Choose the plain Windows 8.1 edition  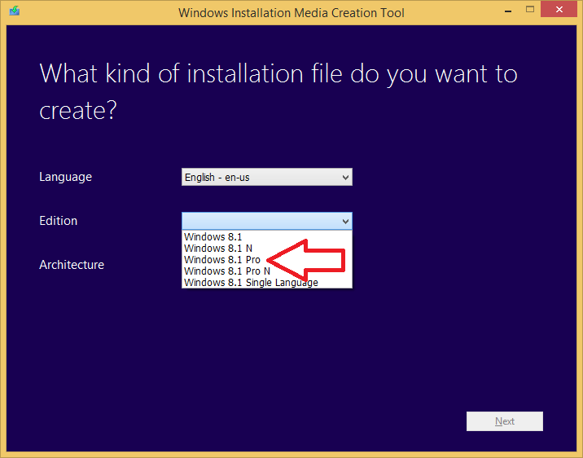266,237
